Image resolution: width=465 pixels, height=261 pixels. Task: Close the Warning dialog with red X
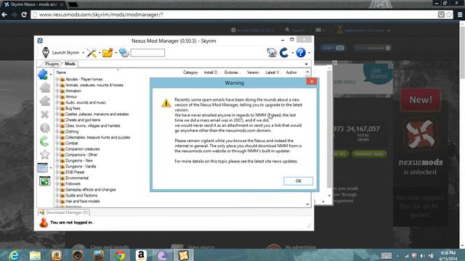312,82
